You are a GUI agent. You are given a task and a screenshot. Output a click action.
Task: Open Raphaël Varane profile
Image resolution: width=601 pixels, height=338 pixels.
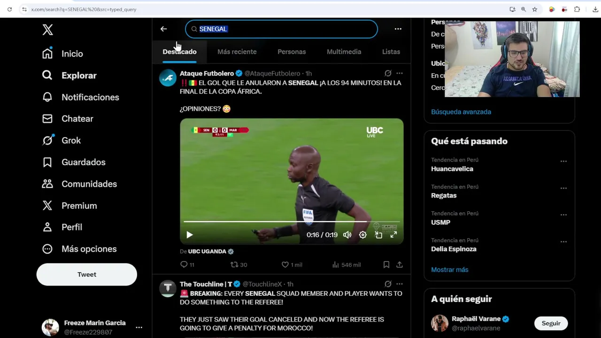point(476,319)
